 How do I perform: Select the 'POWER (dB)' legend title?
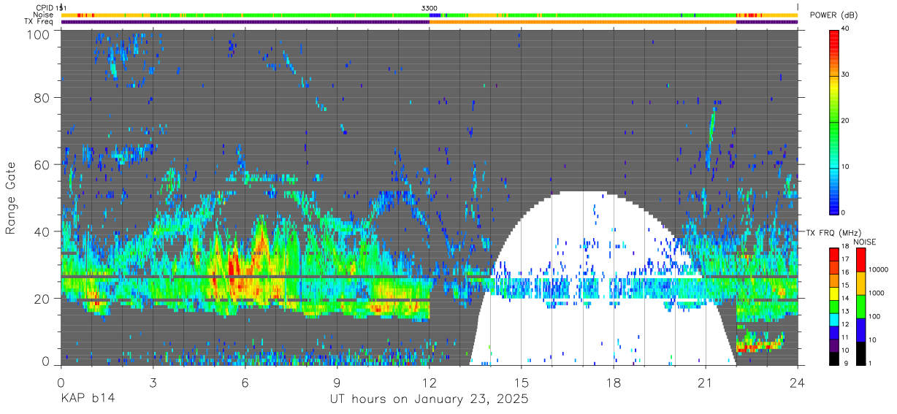tap(833, 15)
